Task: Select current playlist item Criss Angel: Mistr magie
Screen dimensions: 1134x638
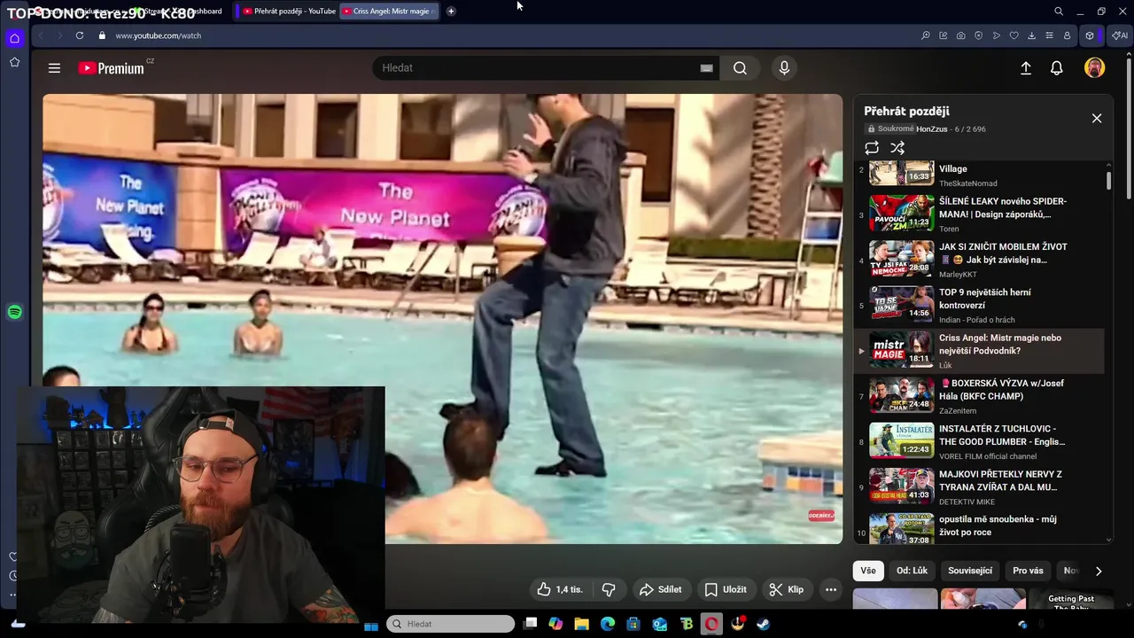Action: (979, 351)
